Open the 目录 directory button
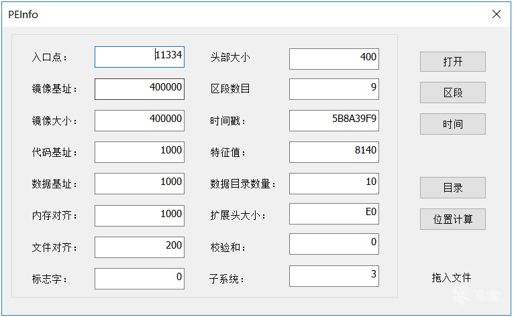 pyautogui.click(x=453, y=188)
